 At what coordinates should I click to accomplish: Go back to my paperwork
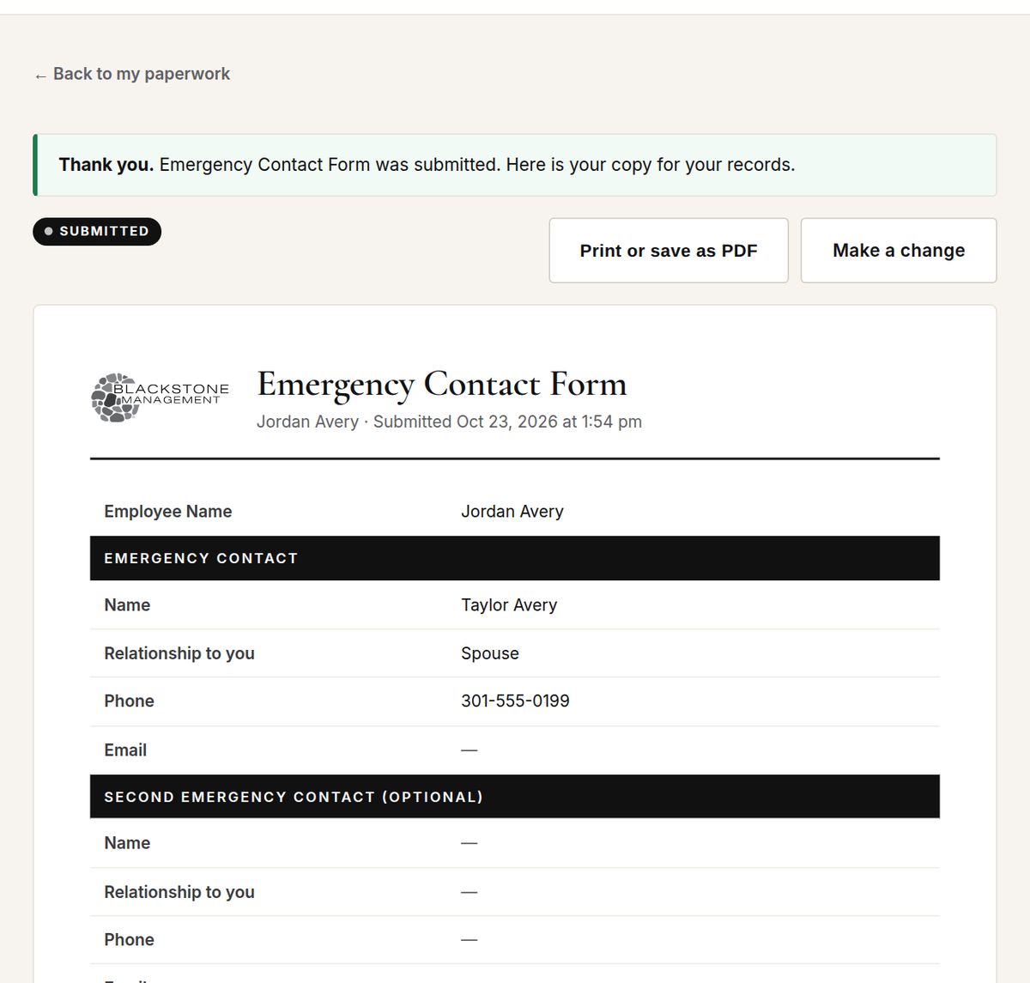coord(132,74)
